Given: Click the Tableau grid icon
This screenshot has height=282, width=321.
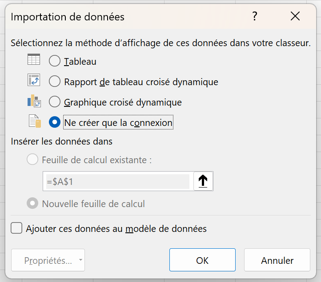Looking at the screenshot, I should (34, 59).
